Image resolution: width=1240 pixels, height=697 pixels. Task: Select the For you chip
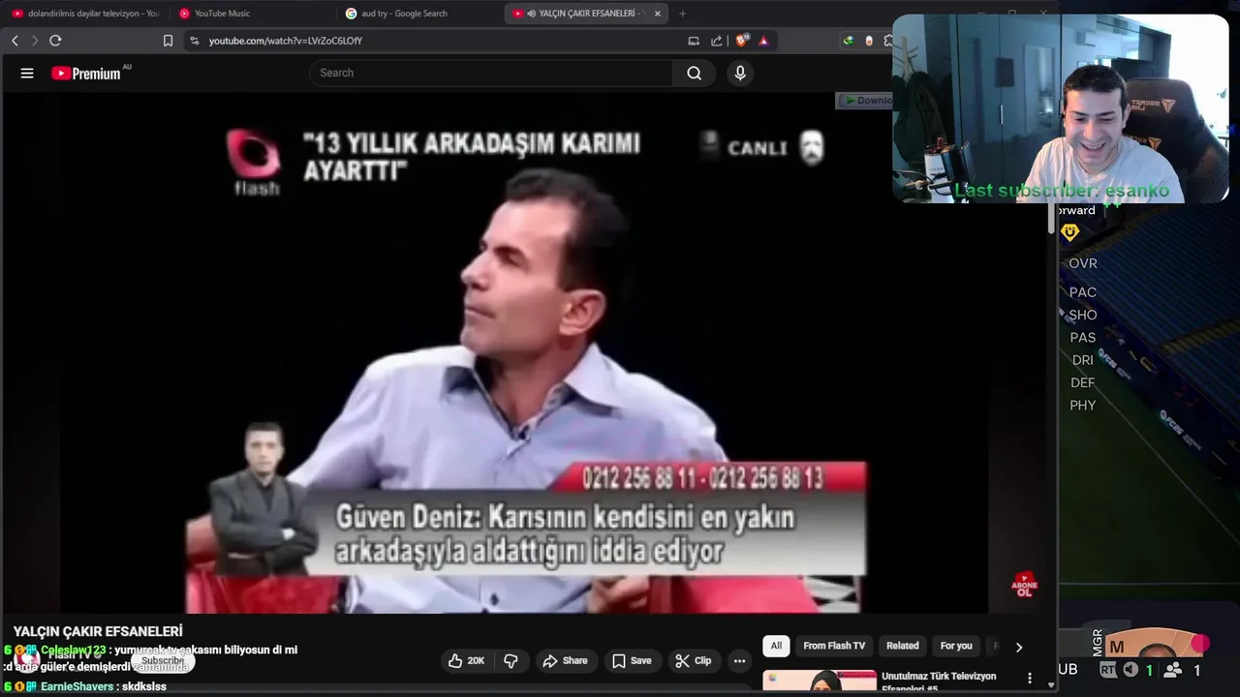[x=956, y=646]
